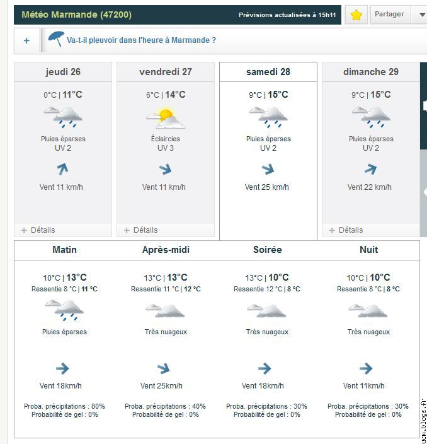This screenshot has width=427, height=444.
Task: Select the samedi 28 day tab
Action: (x=268, y=72)
